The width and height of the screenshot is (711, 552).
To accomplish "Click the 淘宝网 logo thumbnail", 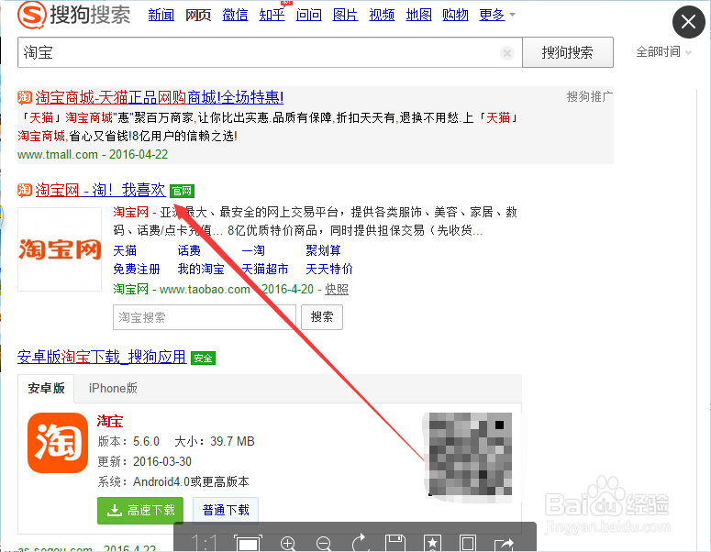I will [x=60, y=249].
